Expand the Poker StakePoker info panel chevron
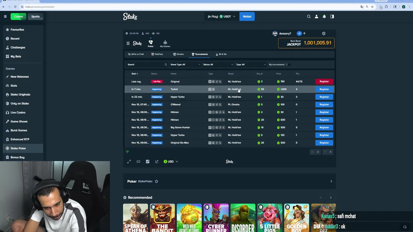 [331, 181]
